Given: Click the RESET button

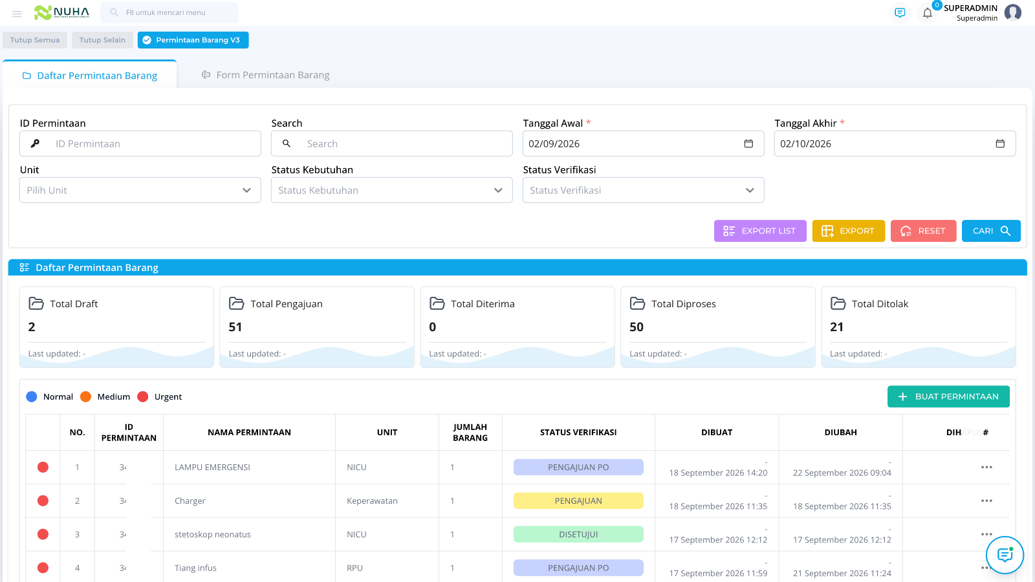Looking at the screenshot, I should [923, 231].
